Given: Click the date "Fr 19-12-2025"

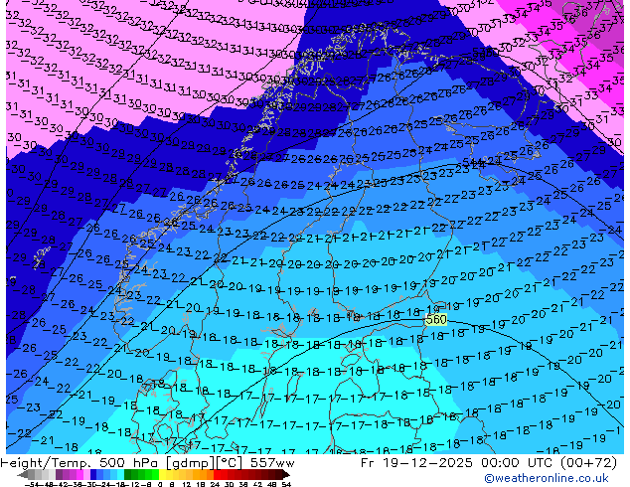Looking at the screenshot, I should point(416,463).
